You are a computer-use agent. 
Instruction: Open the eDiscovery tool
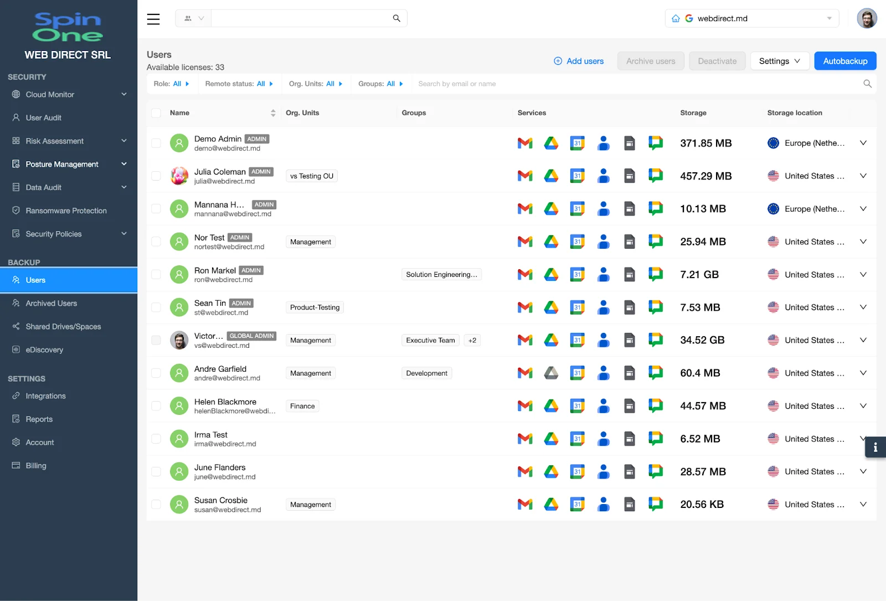[44, 350]
